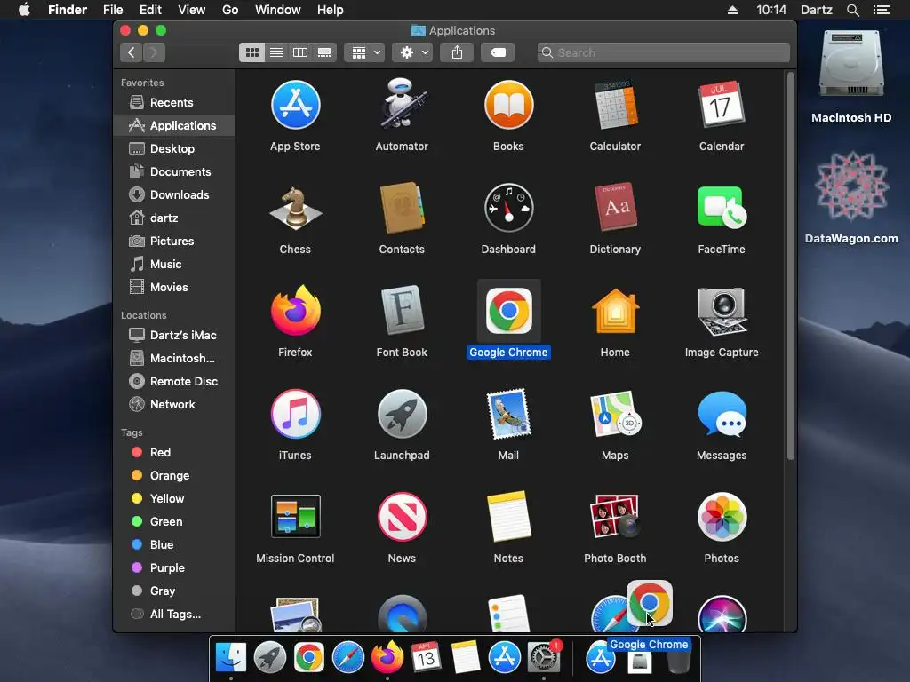The height and width of the screenshot is (682, 910).
Task: Select Launchpad in the Applications folder
Action: (402, 414)
